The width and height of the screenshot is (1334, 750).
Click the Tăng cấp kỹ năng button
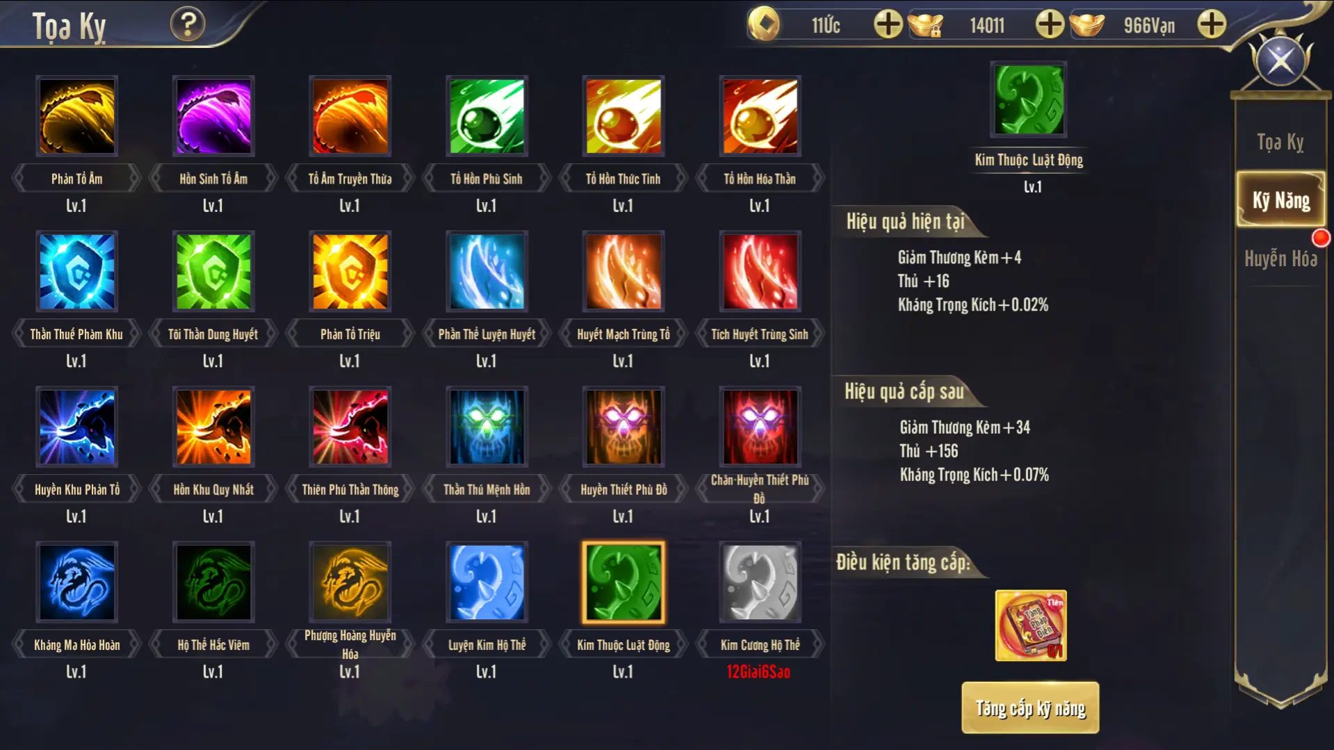[x=1030, y=708]
